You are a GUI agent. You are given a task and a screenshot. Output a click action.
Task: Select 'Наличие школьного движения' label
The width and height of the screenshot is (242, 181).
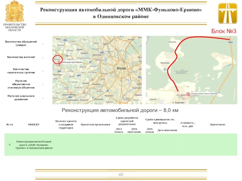[x=21, y=97]
